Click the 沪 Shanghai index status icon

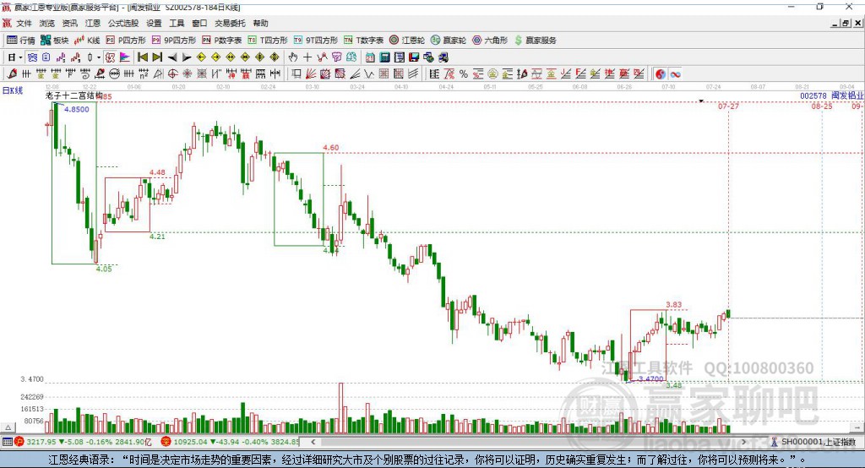pyautogui.click(x=19, y=442)
